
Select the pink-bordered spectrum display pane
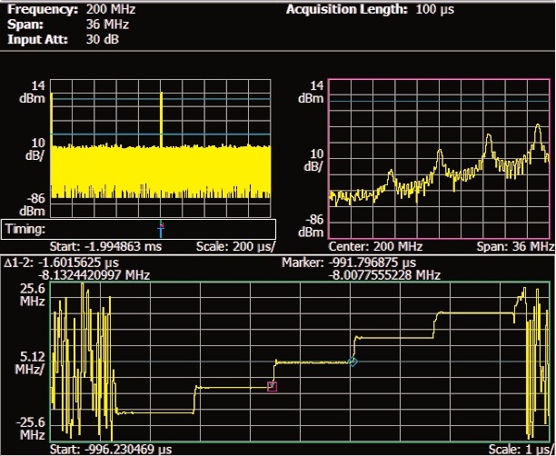[440, 157]
